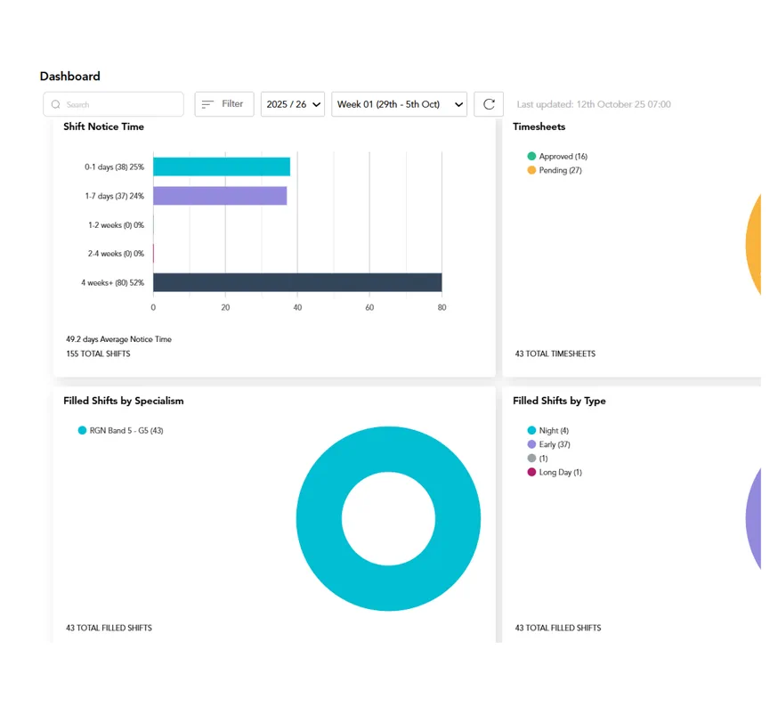This screenshot has height=723, width=778.
Task: Toggle the unnamed grey (1) legend dot
Action: [531, 458]
